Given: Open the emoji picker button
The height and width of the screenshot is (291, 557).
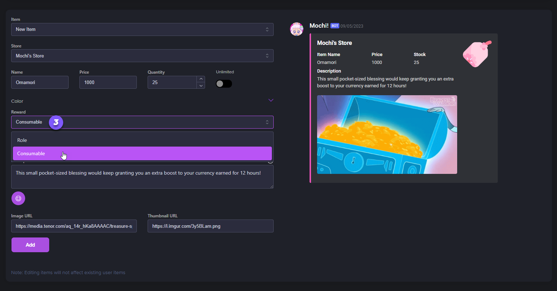Looking at the screenshot, I should (18, 198).
